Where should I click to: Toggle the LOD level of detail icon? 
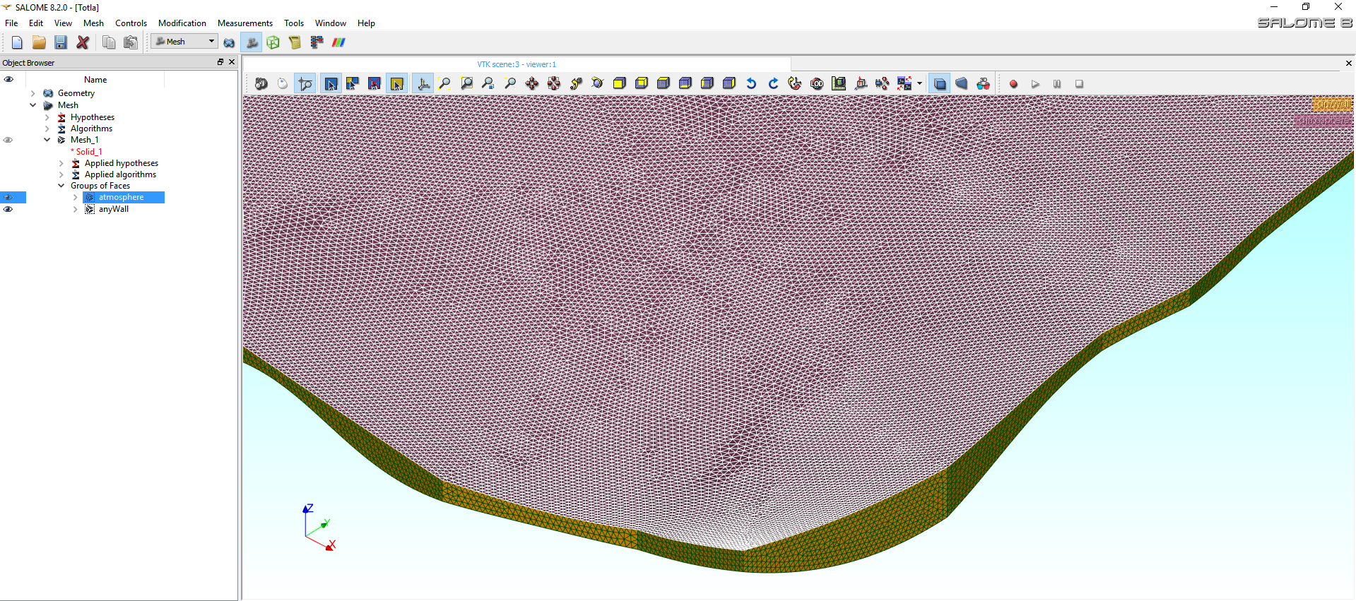(817, 83)
